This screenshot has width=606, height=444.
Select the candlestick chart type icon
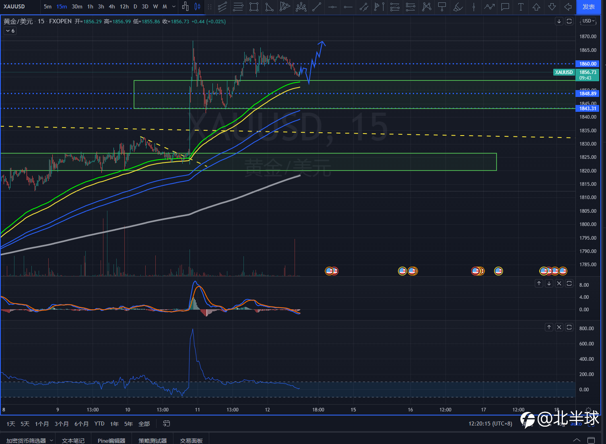pyautogui.click(x=197, y=6)
